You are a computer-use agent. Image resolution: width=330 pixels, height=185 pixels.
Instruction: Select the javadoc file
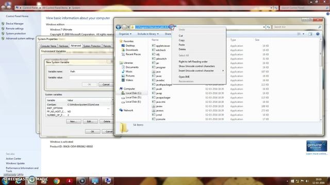pos(160,80)
